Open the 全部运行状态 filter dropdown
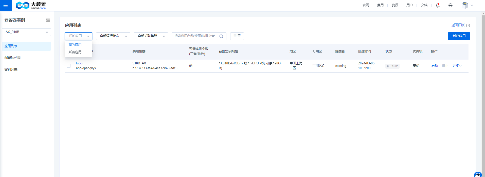 click(113, 36)
